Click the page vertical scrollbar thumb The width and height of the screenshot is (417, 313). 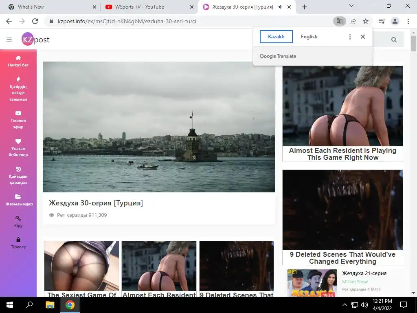tap(414, 44)
